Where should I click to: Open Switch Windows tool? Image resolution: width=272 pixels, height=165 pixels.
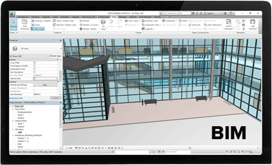(x=229, y=24)
